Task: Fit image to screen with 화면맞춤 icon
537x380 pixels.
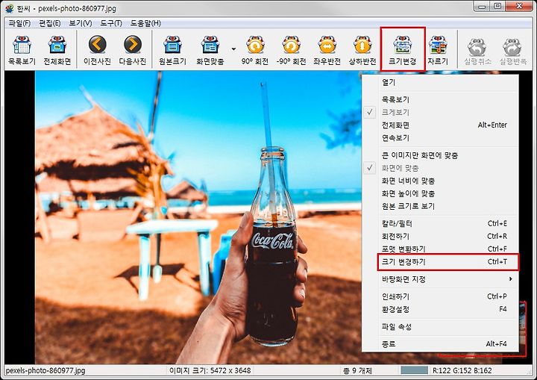Action: coord(210,50)
